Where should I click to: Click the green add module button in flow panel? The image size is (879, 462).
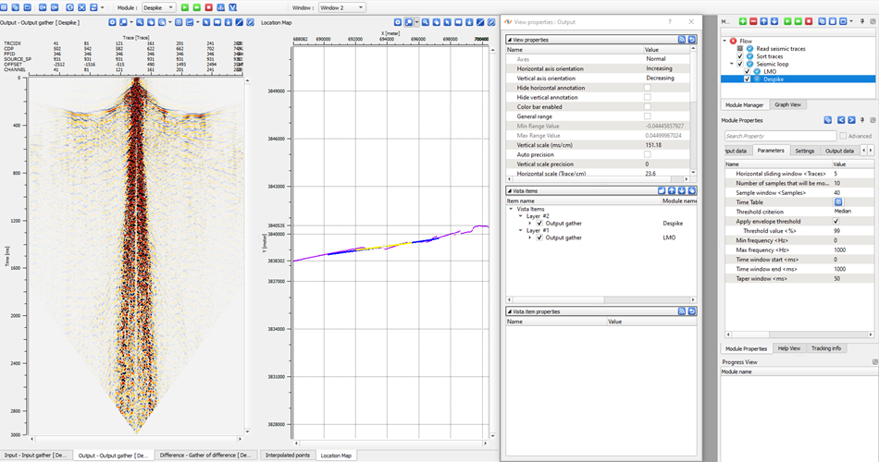[742, 20]
